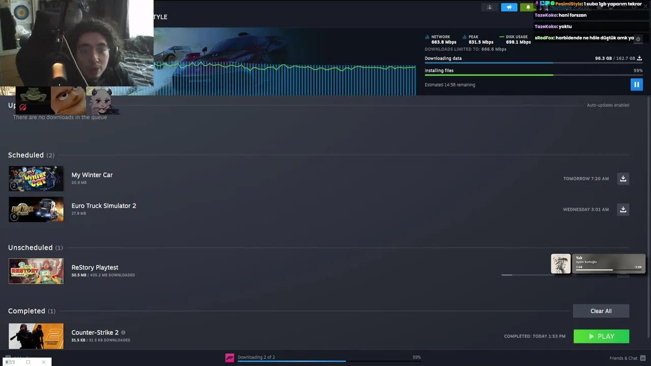Click Downloads Limited To 666.6 Mbps text

tap(465, 49)
